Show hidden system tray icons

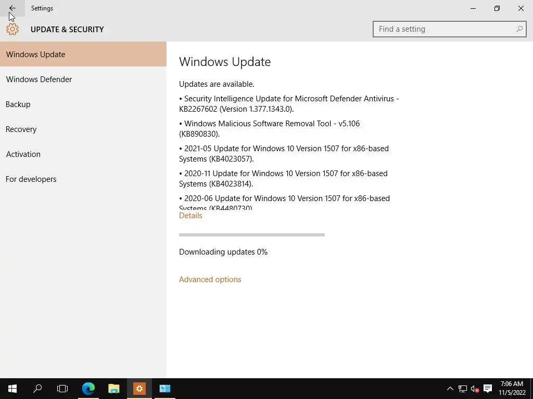click(x=450, y=389)
